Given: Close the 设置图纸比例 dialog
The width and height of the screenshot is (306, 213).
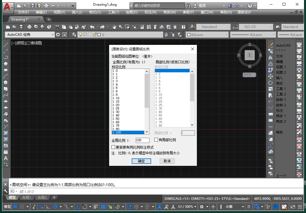Looking at the screenshot, I should [x=192, y=49].
